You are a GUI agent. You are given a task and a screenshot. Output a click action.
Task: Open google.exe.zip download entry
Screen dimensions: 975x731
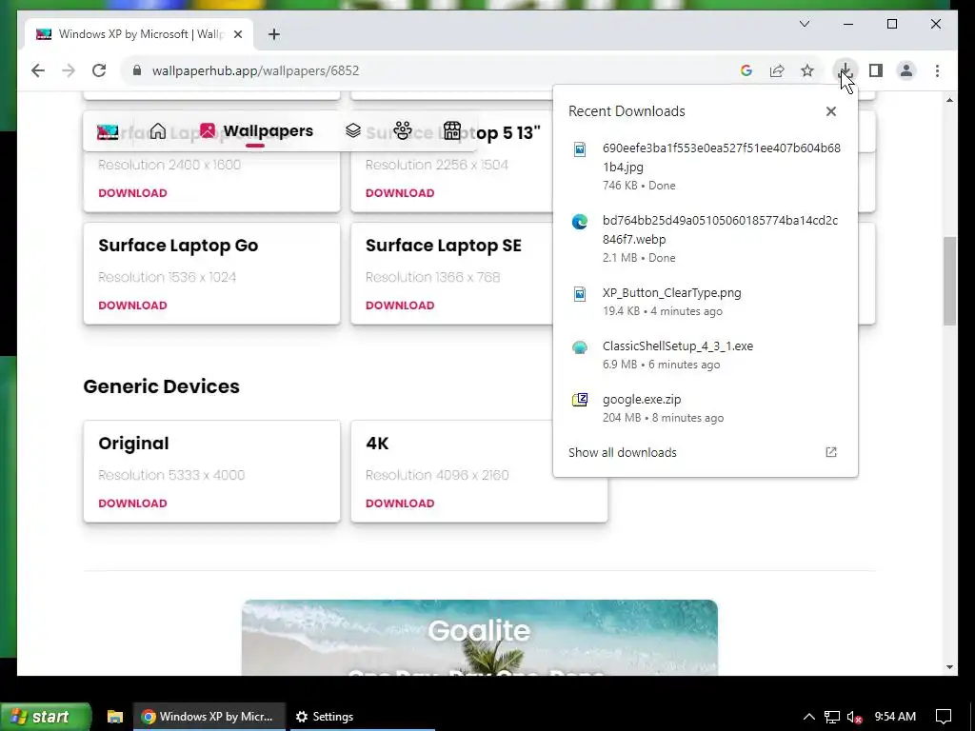(x=706, y=407)
